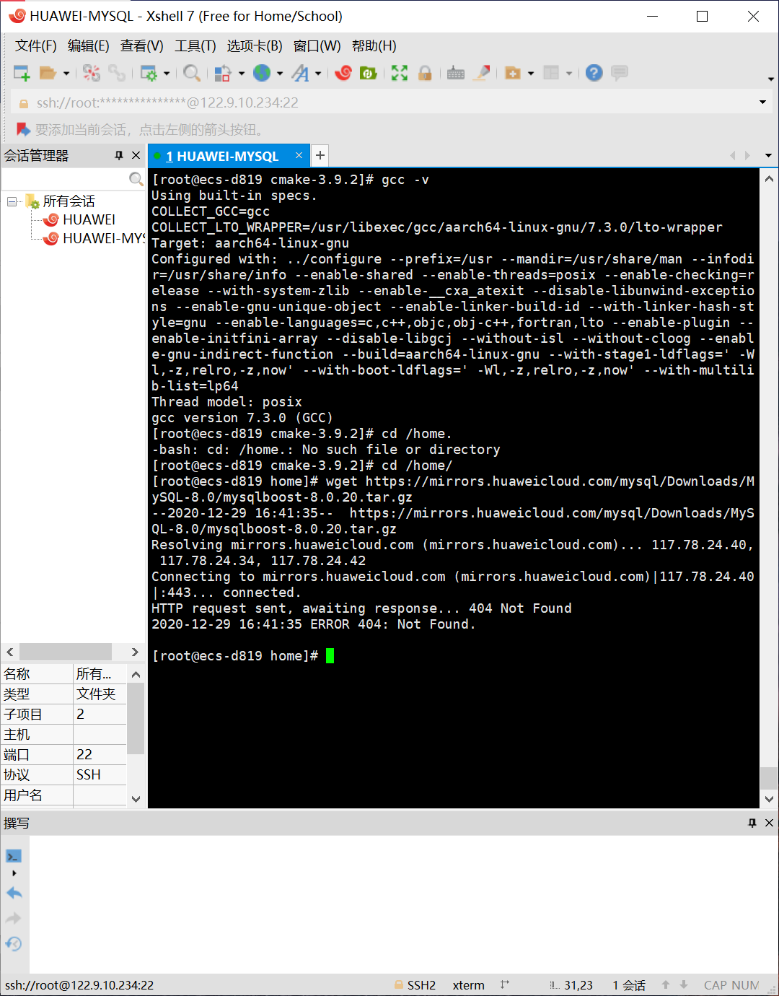Close the 撰写 compose panel
Screen dimensions: 779x996
click(x=769, y=823)
